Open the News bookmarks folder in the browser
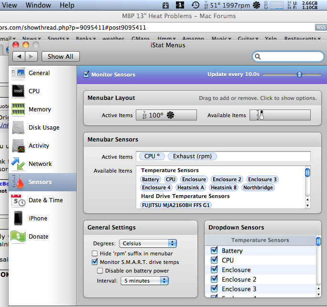 pos(32,39)
